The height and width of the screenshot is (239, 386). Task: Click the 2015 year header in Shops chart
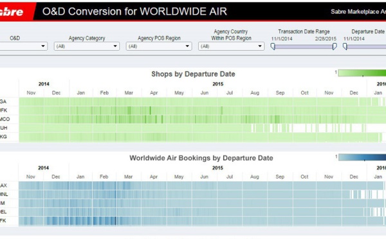point(218,84)
